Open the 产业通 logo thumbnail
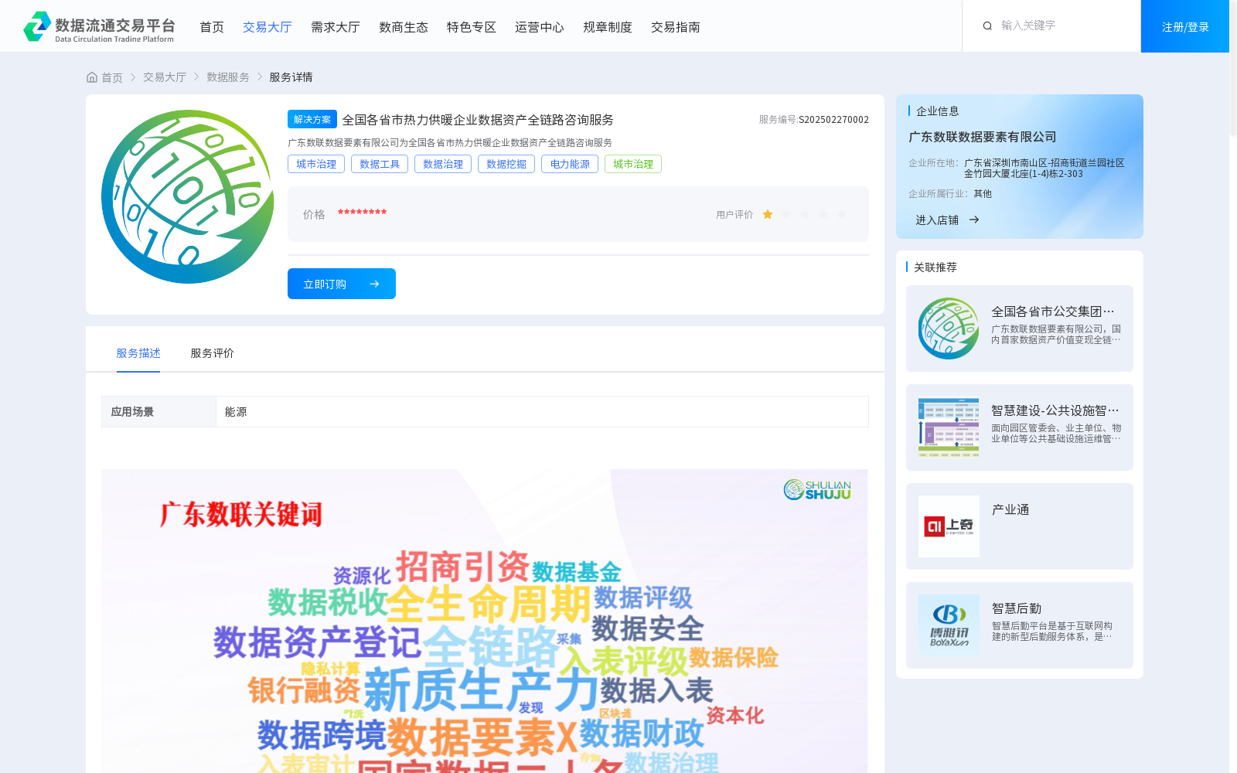 [949, 526]
